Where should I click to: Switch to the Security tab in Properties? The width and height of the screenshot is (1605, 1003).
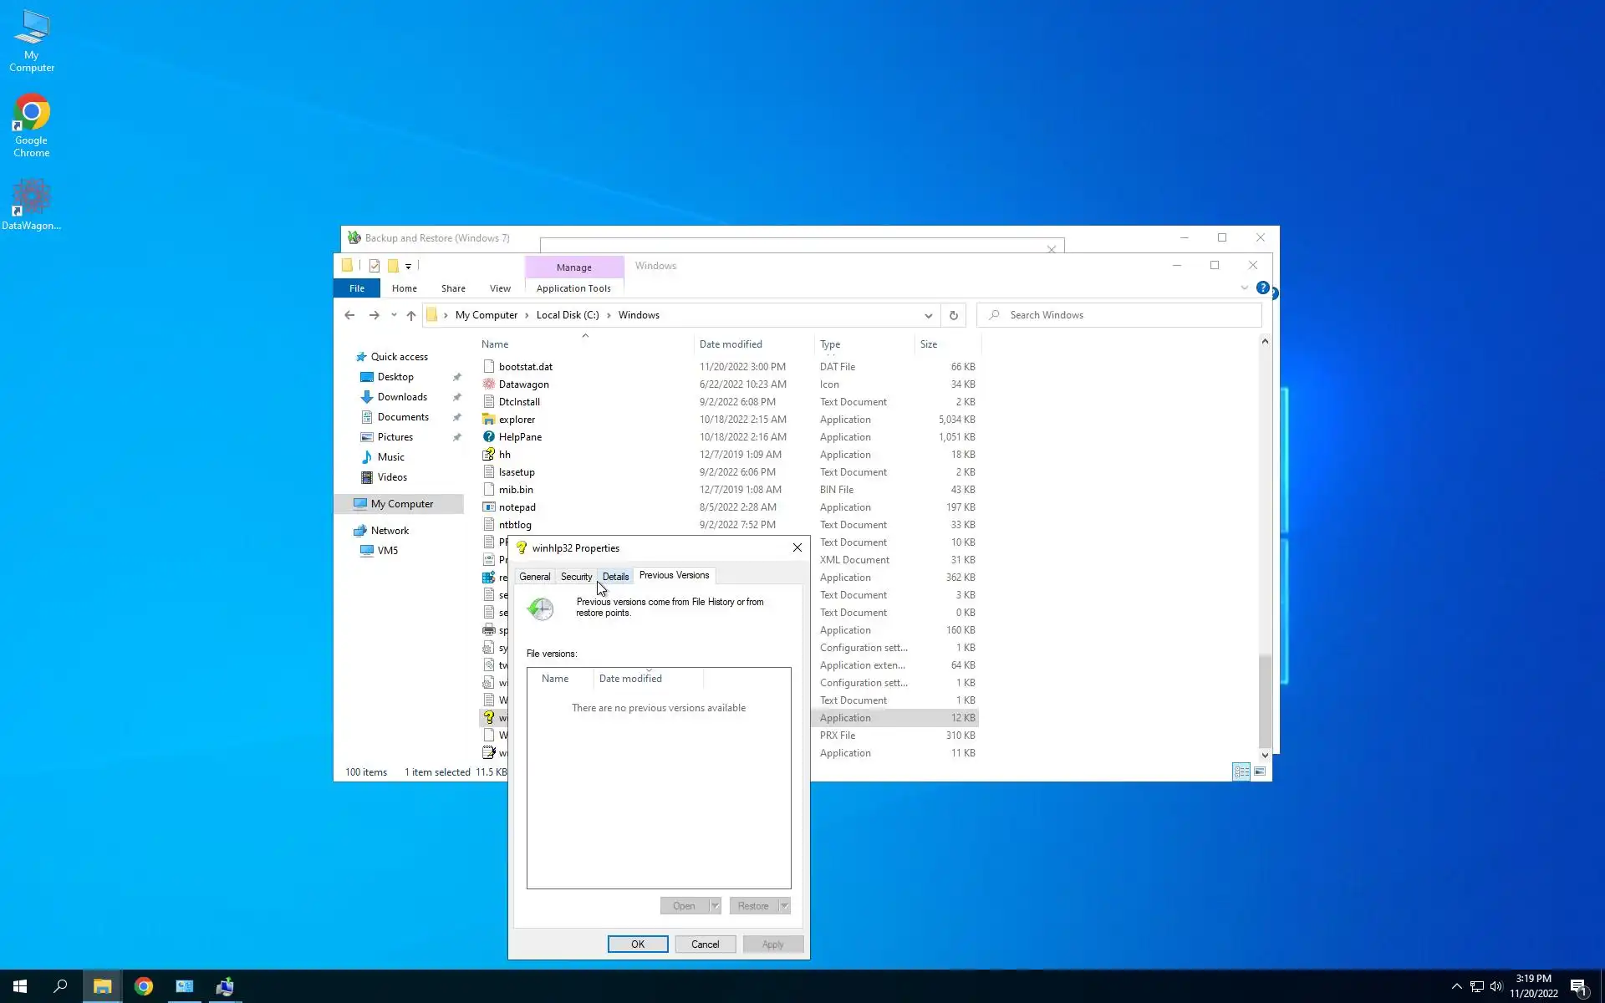576,577
